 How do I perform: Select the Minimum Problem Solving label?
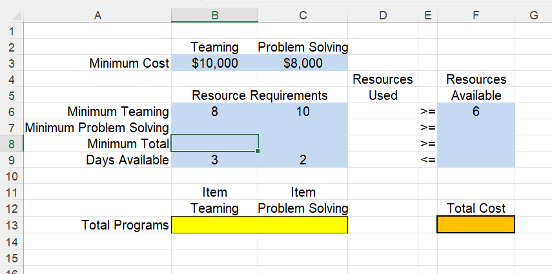click(97, 128)
